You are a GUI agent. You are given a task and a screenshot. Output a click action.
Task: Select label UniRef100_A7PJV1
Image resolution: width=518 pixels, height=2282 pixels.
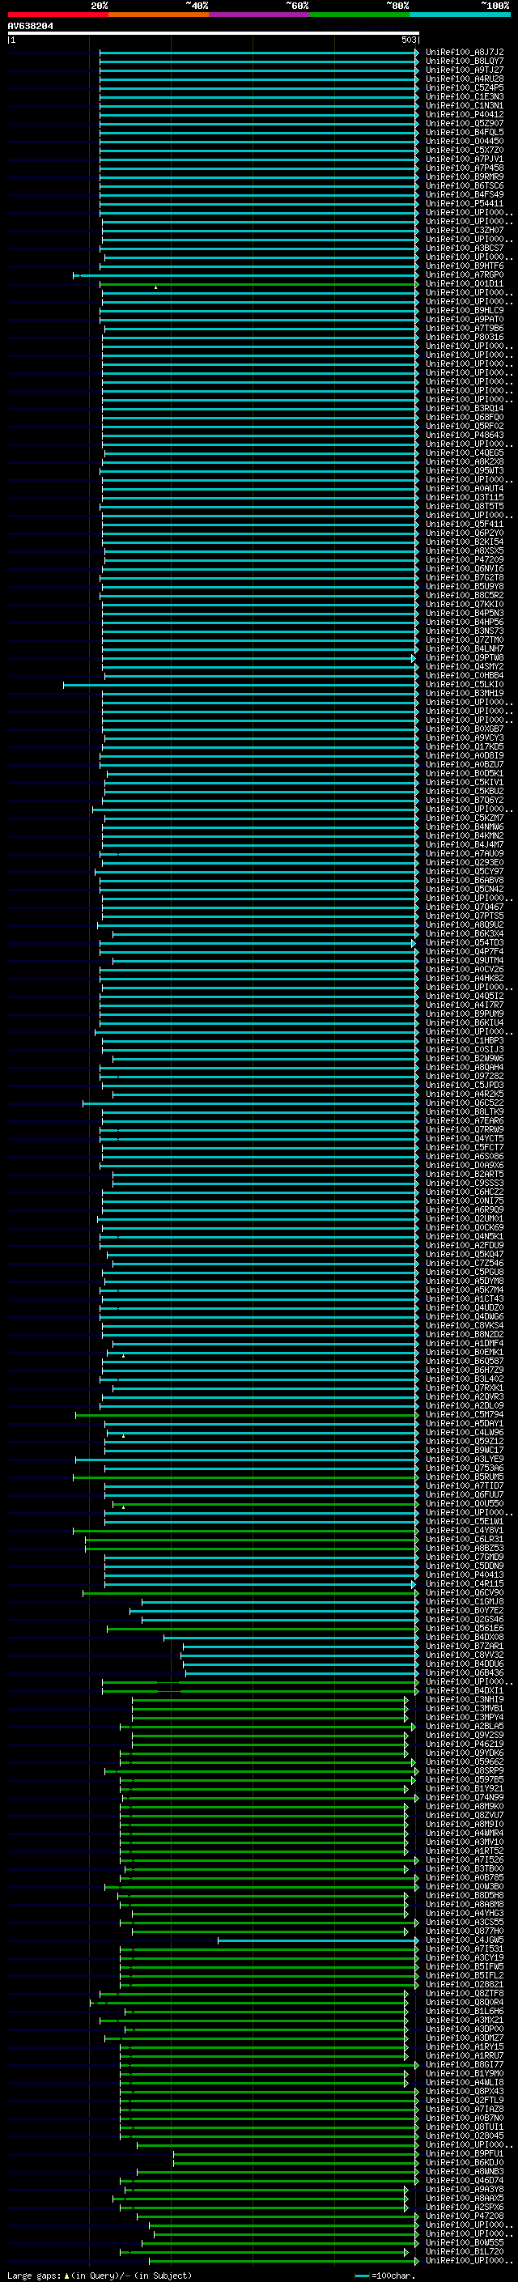pos(465,159)
